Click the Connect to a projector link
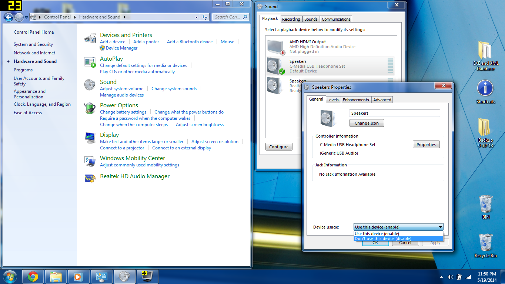Screen dimensions: 505x284 coord(122,148)
